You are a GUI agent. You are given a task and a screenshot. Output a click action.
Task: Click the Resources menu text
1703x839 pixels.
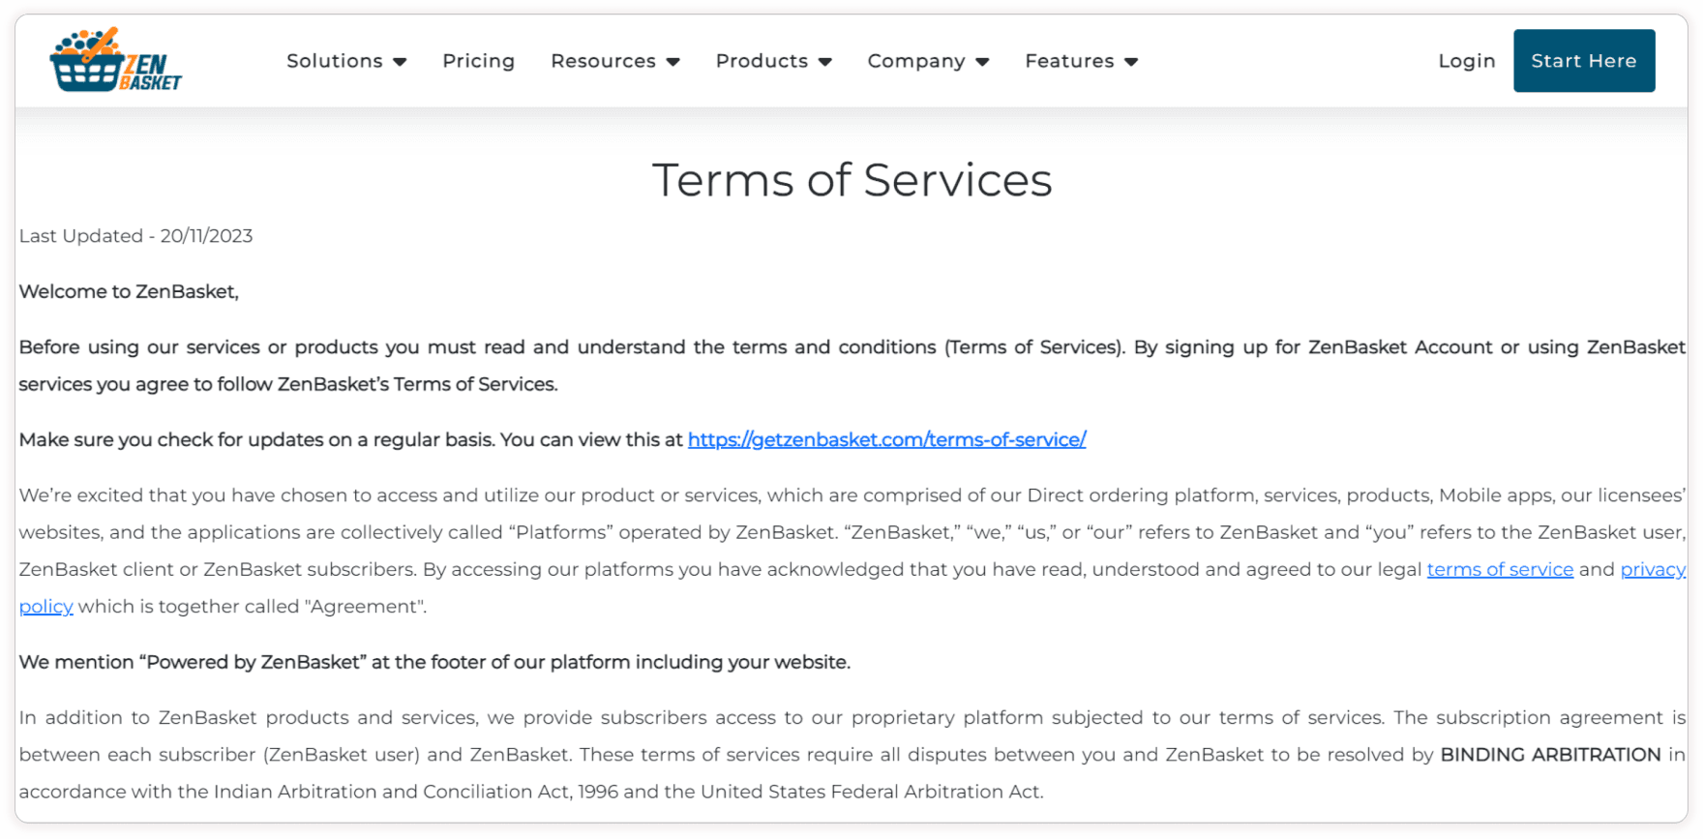pos(603,61)
